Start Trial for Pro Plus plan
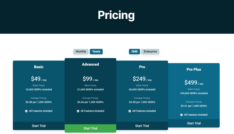Image resolution: width=234 pixels, height=134 pixels. pos(194,123)
